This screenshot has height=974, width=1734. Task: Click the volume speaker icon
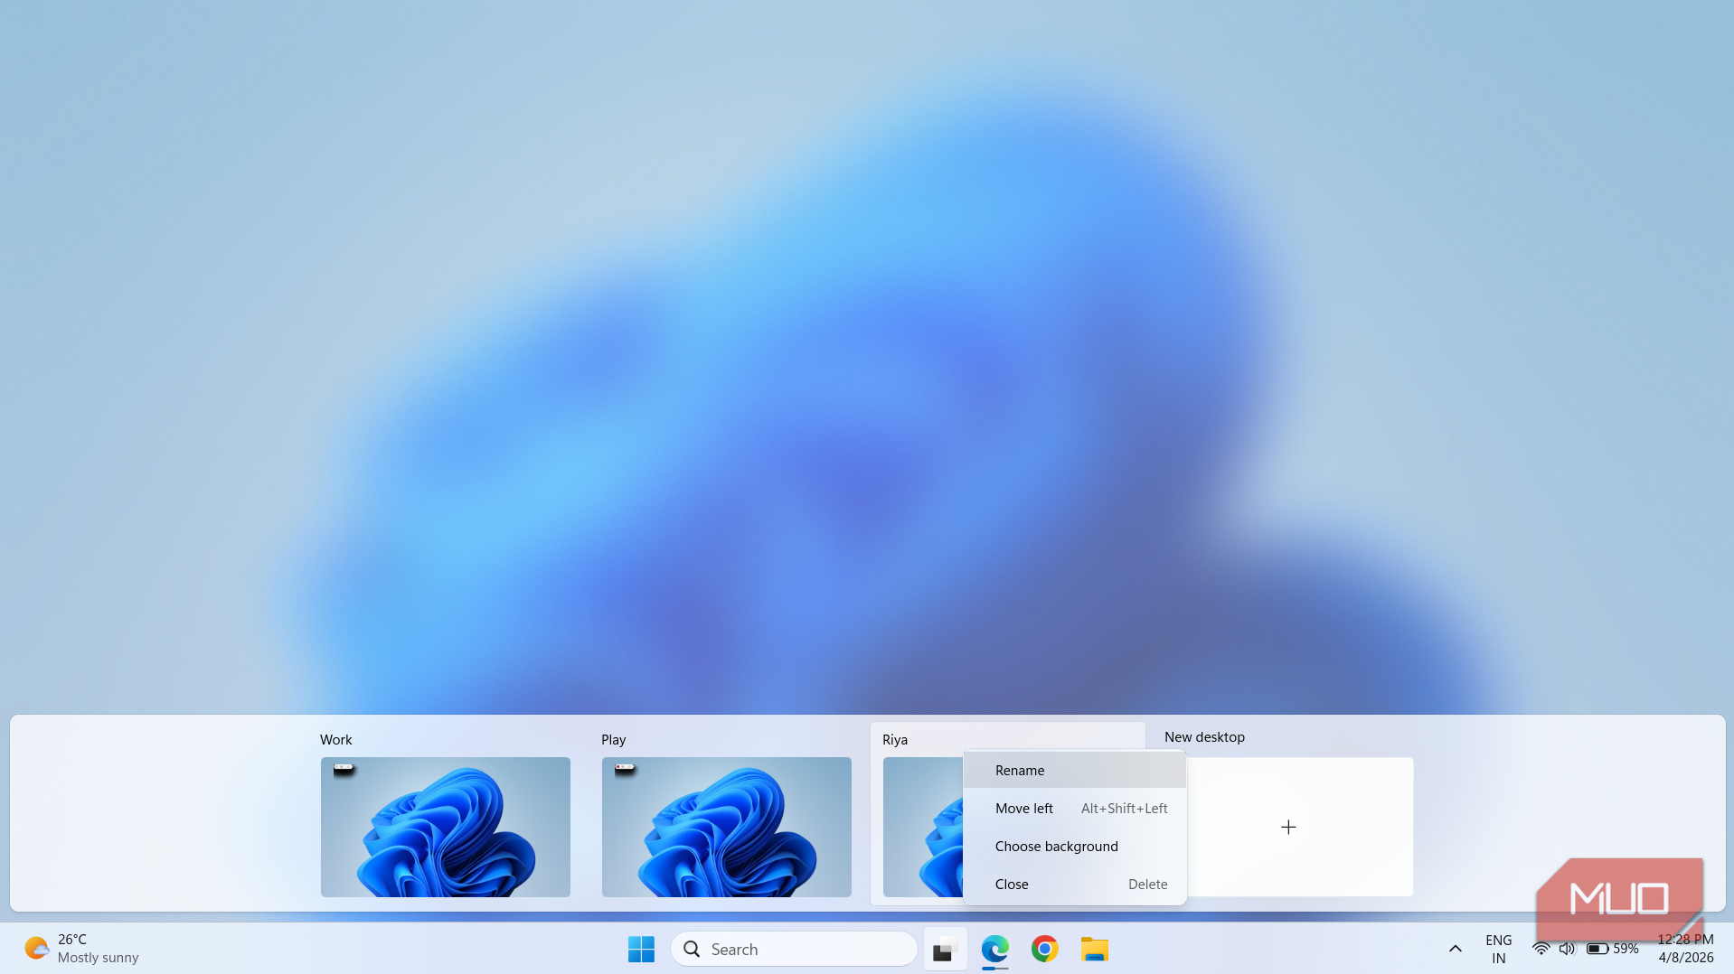pyautogui.click(x=1567, y=949)
